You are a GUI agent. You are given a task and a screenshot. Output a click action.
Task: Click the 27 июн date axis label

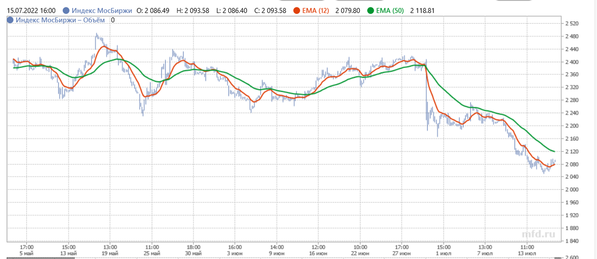[x=402, y=252]
